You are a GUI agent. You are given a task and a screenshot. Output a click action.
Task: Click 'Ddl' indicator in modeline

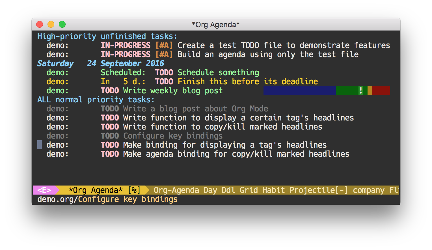coord(228,190)
